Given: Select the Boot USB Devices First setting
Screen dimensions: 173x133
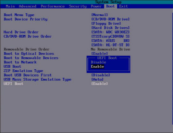Looking at the screenshot, I should [x=28, y=75].
